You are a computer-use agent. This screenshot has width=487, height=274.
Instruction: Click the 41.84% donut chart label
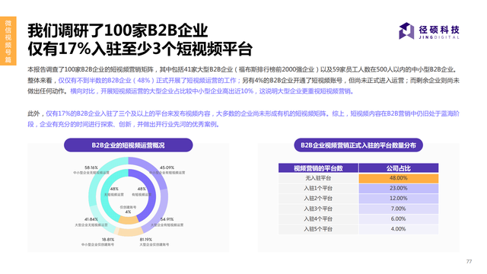91,219
